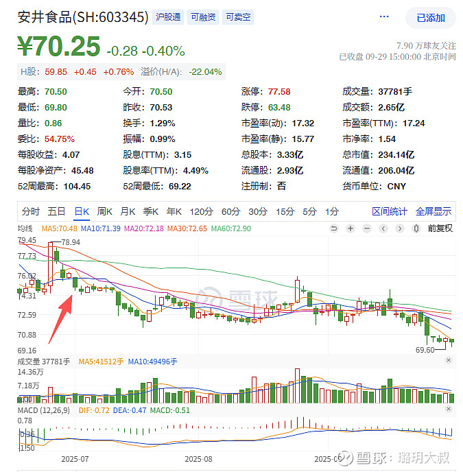The width and height of the screenshot is (463, 472).
Task: Click the DEA:-0.47 value
Action: (x=130, y=410)
